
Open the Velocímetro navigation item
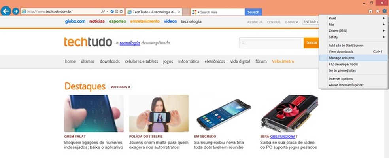click(x=283, y=61)
